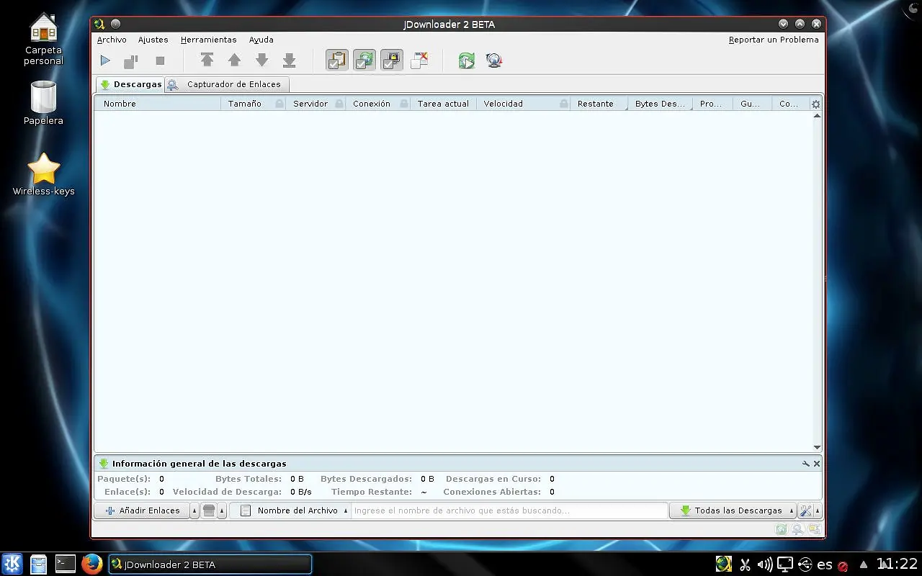922x576 pixels.
Task: Open the Archivo menu
Action: (112, 40)
